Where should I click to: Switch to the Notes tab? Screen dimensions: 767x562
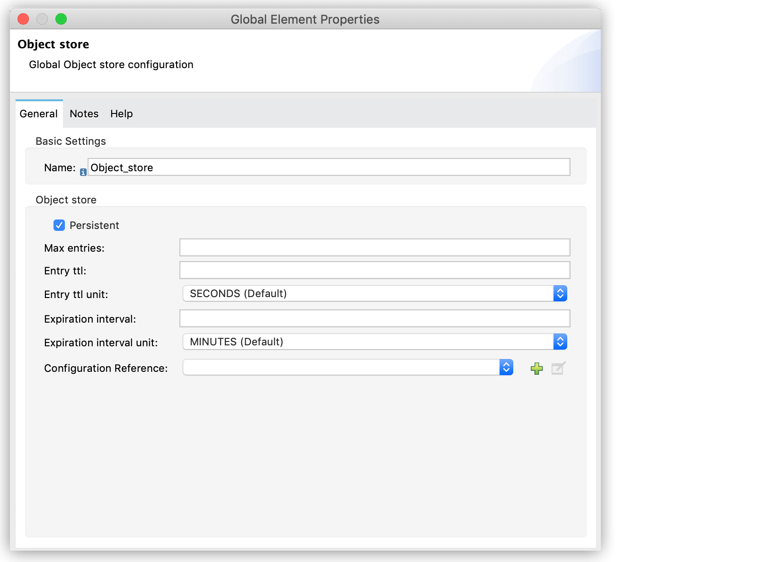coord(84,114)
